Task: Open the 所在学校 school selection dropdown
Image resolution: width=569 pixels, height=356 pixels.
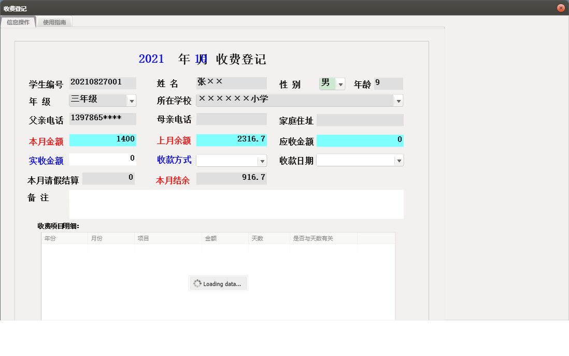Action: (x=399, y=100)
